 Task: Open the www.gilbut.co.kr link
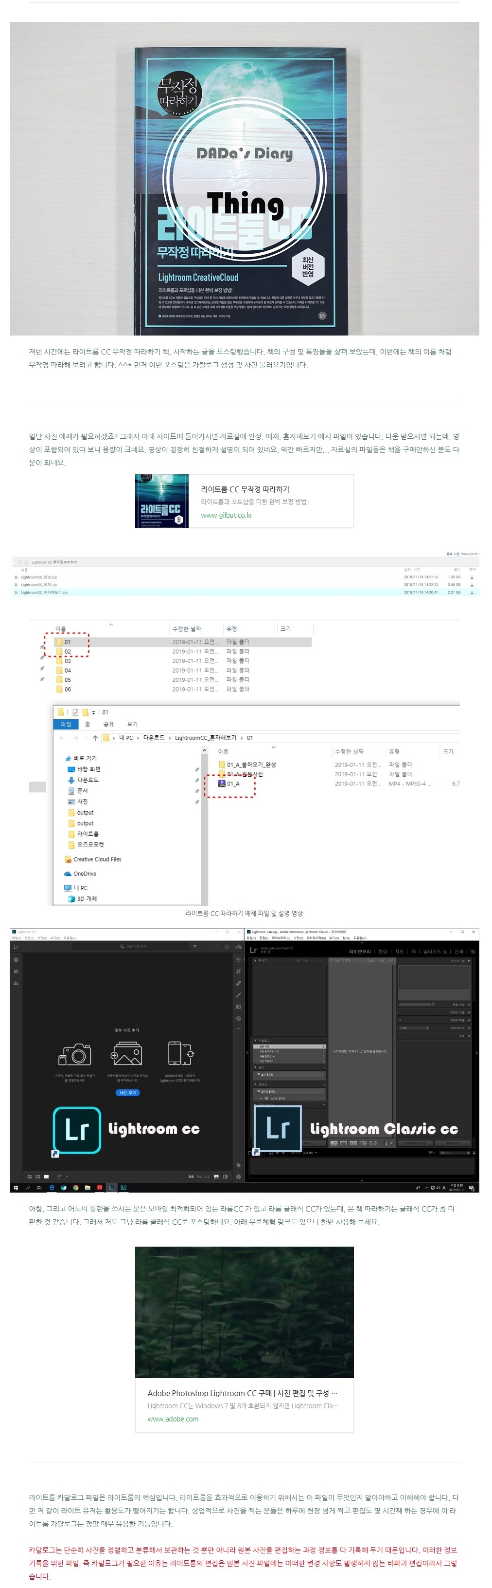[x=227, y=515]
